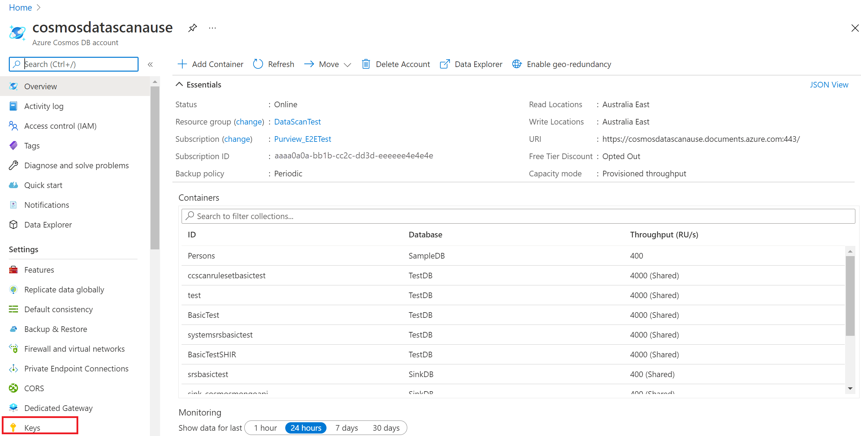Image resolution: width=861 pixels, height=436 pixels.
Task: Collapse the Essentials section
Action: tap(198, 84)
